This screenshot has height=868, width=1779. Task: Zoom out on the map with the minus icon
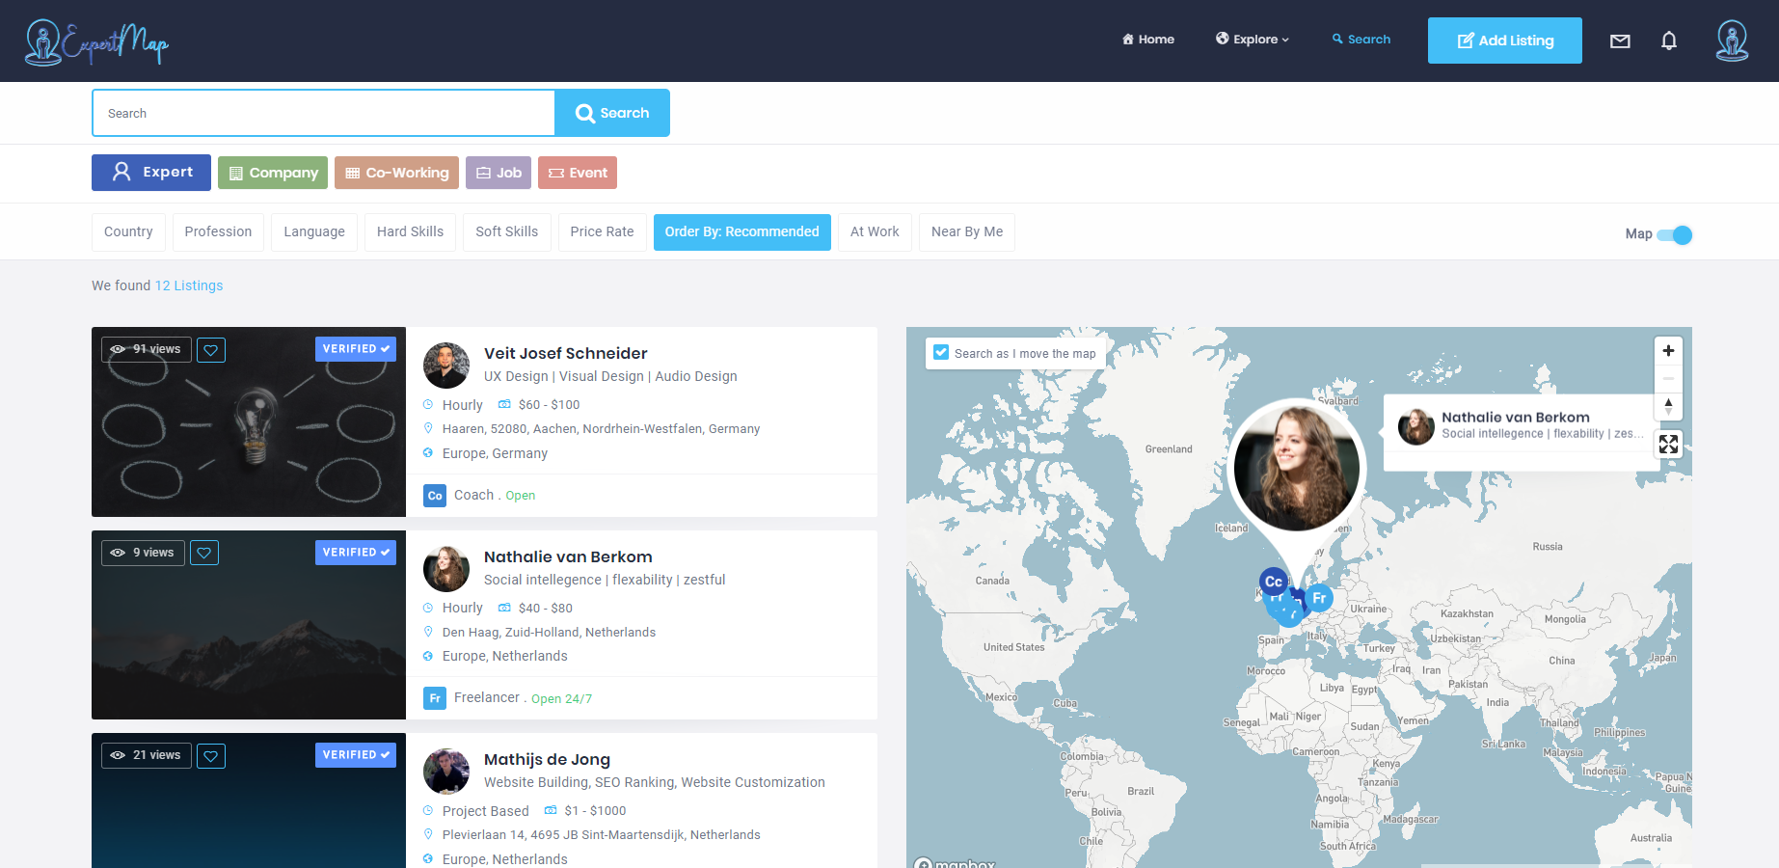tap(1668, 378)
